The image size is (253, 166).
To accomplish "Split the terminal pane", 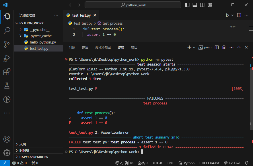I will [217, 47].
